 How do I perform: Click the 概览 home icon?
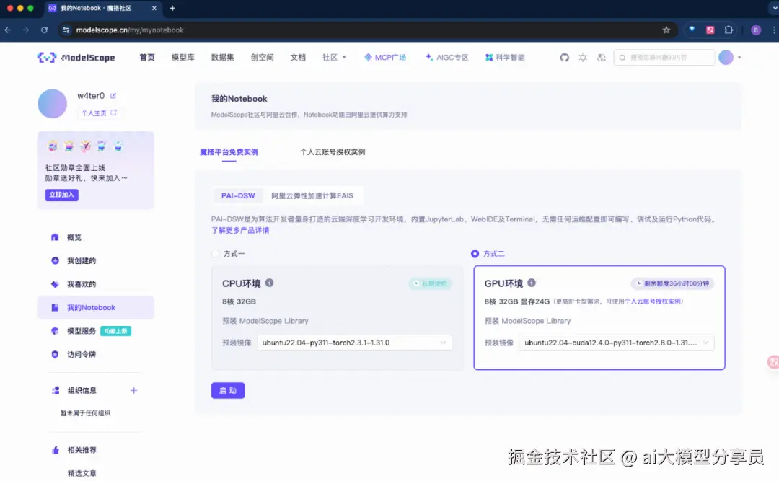[55, 237]
